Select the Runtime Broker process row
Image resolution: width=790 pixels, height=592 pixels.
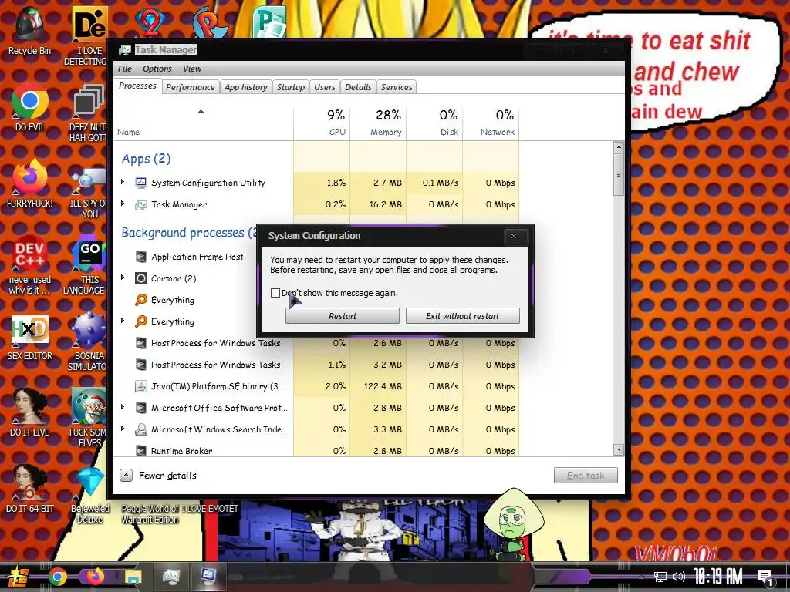tap(316, 451)
